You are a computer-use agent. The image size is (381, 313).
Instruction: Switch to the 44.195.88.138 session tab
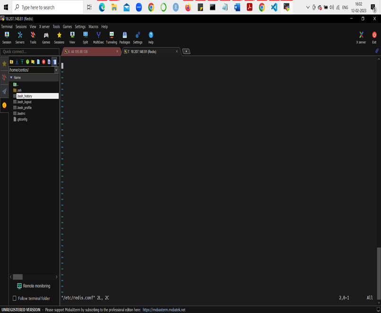[90, 52]
